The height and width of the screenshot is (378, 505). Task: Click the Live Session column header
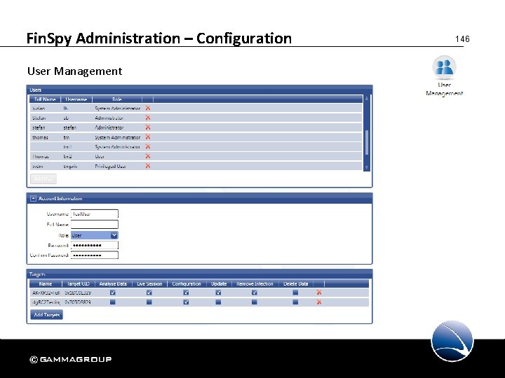pyautogui.click(x=149, y=283)
